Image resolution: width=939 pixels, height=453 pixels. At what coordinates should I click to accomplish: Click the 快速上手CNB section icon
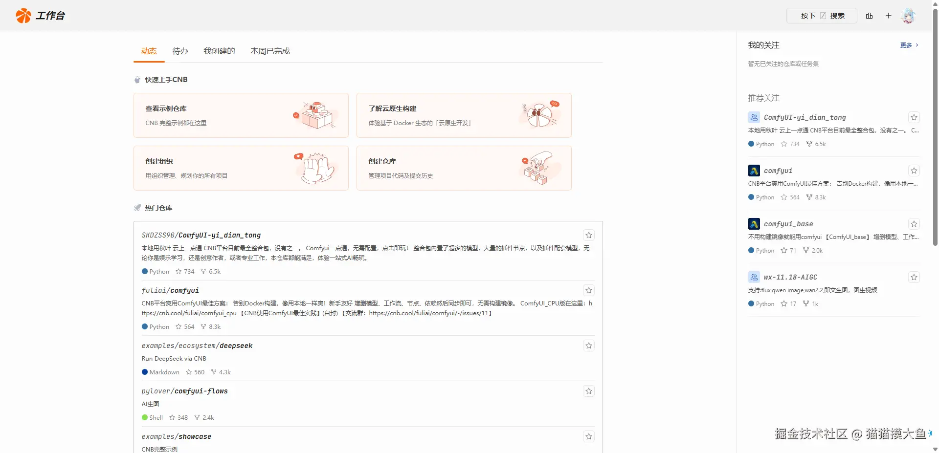[x=137, y=80]
